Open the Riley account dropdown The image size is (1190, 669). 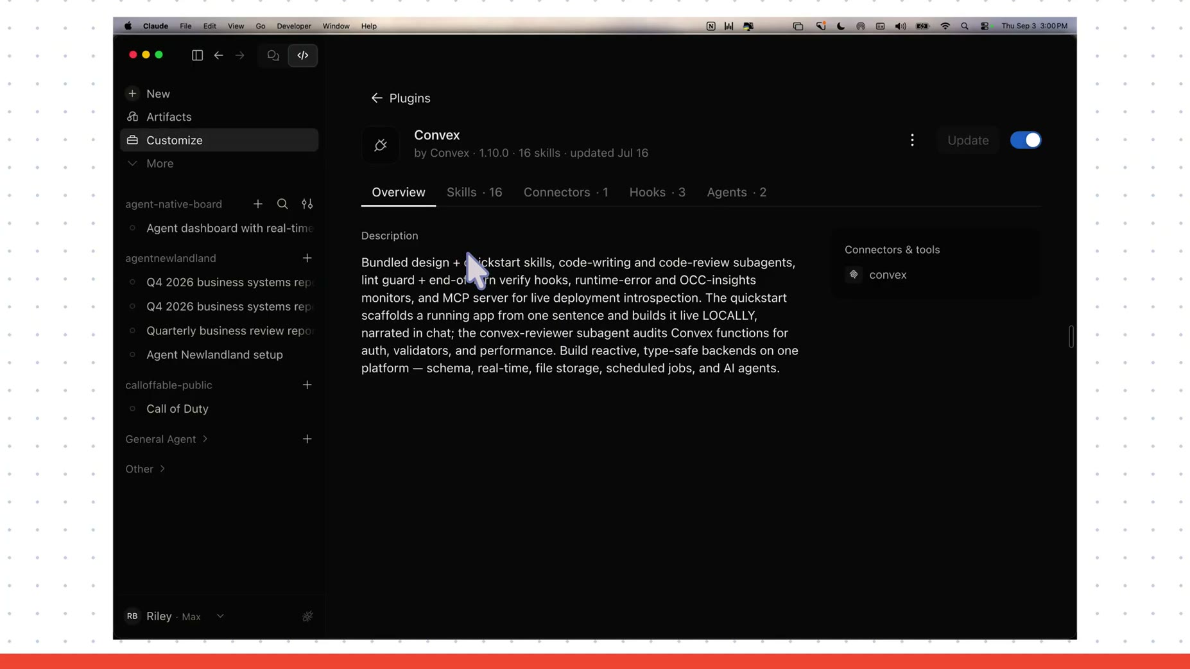point(220,616)
